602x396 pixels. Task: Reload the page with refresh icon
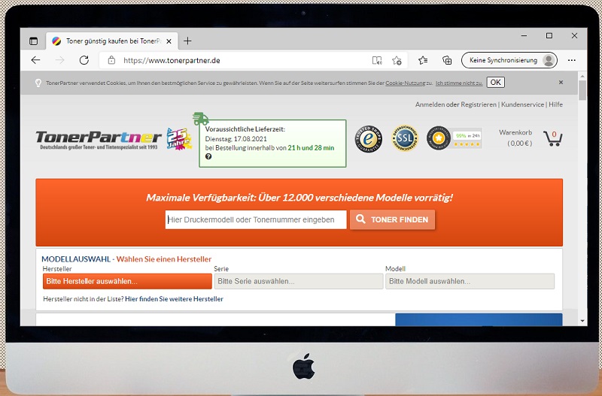(x=84, y=60)
